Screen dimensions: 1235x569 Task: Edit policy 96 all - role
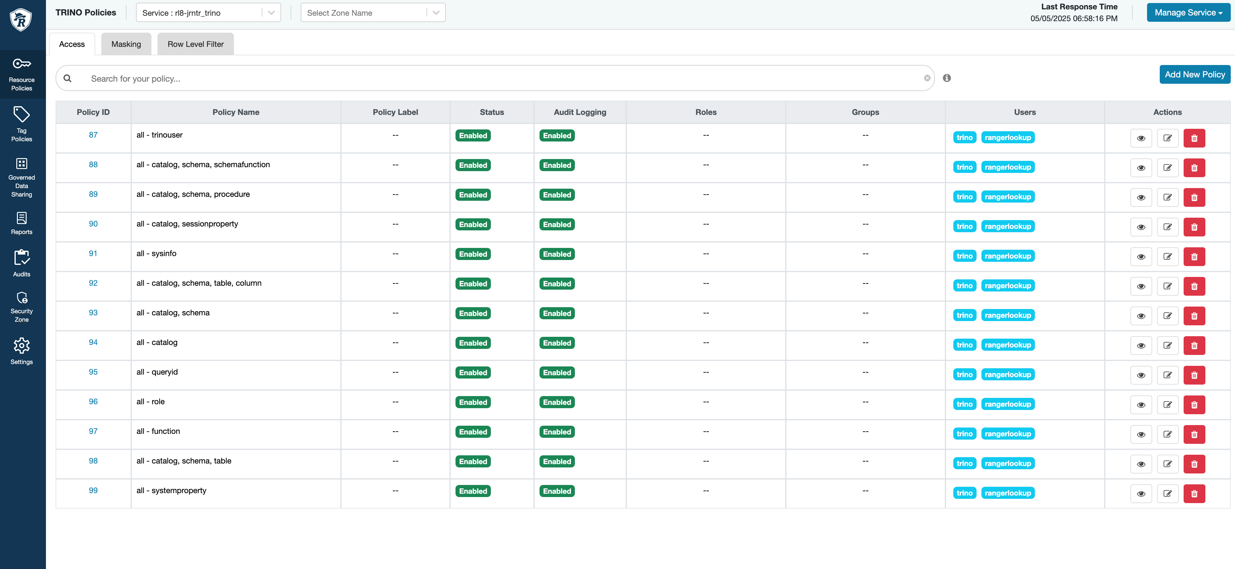coord(1167,405)
